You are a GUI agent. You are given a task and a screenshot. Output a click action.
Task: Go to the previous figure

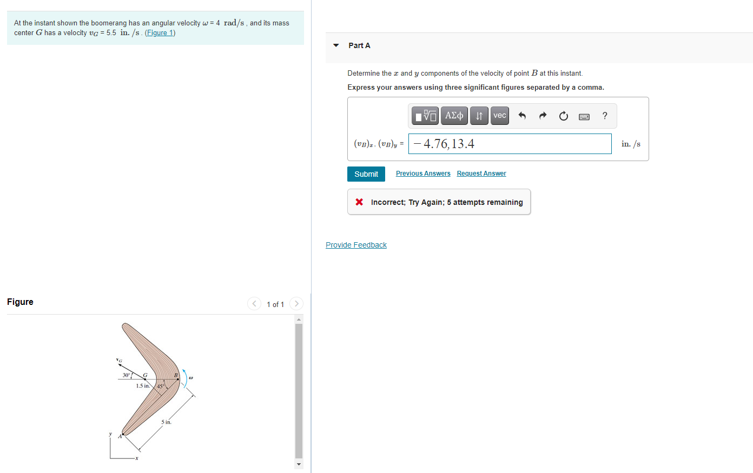pos(254,303)
